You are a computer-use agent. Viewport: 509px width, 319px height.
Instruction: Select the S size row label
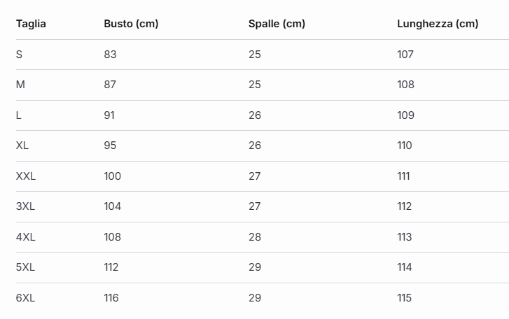click(19, 55)
